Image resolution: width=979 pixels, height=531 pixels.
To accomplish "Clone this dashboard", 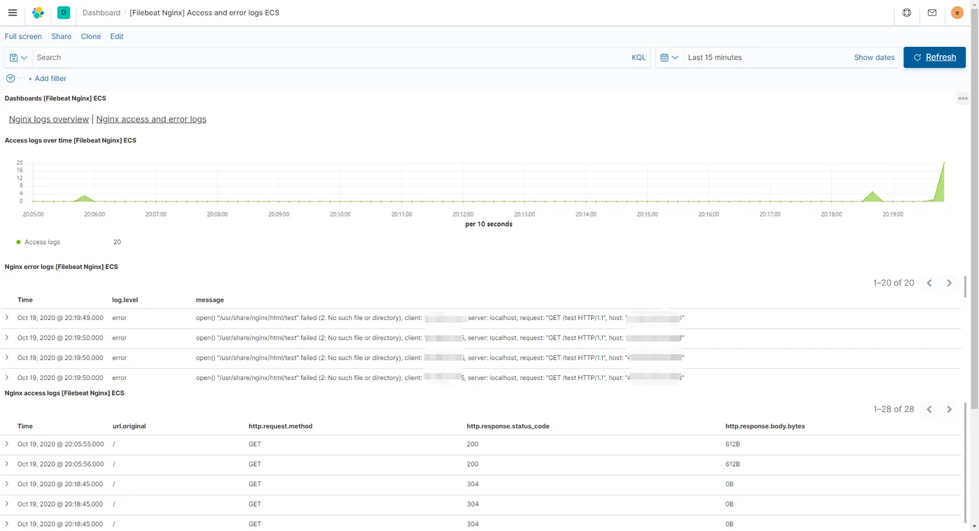I will pos(90,36).
